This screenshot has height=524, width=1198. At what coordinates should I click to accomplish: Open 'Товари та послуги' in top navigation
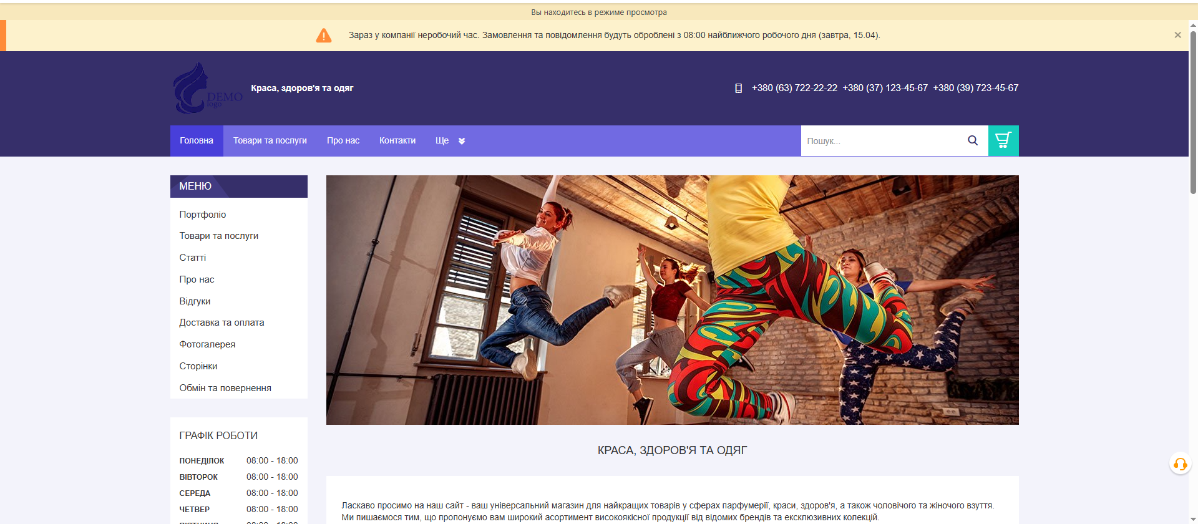(x=270, y=141)
